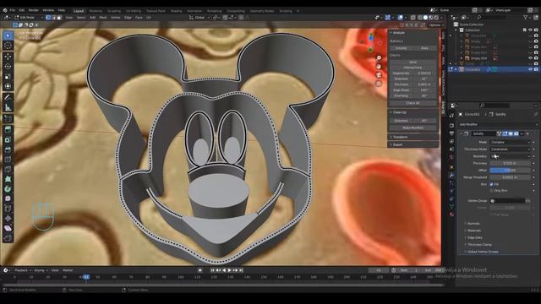Toggle visibility eye for Empty.004 object

pyautogui.click(x=531, y=58)
